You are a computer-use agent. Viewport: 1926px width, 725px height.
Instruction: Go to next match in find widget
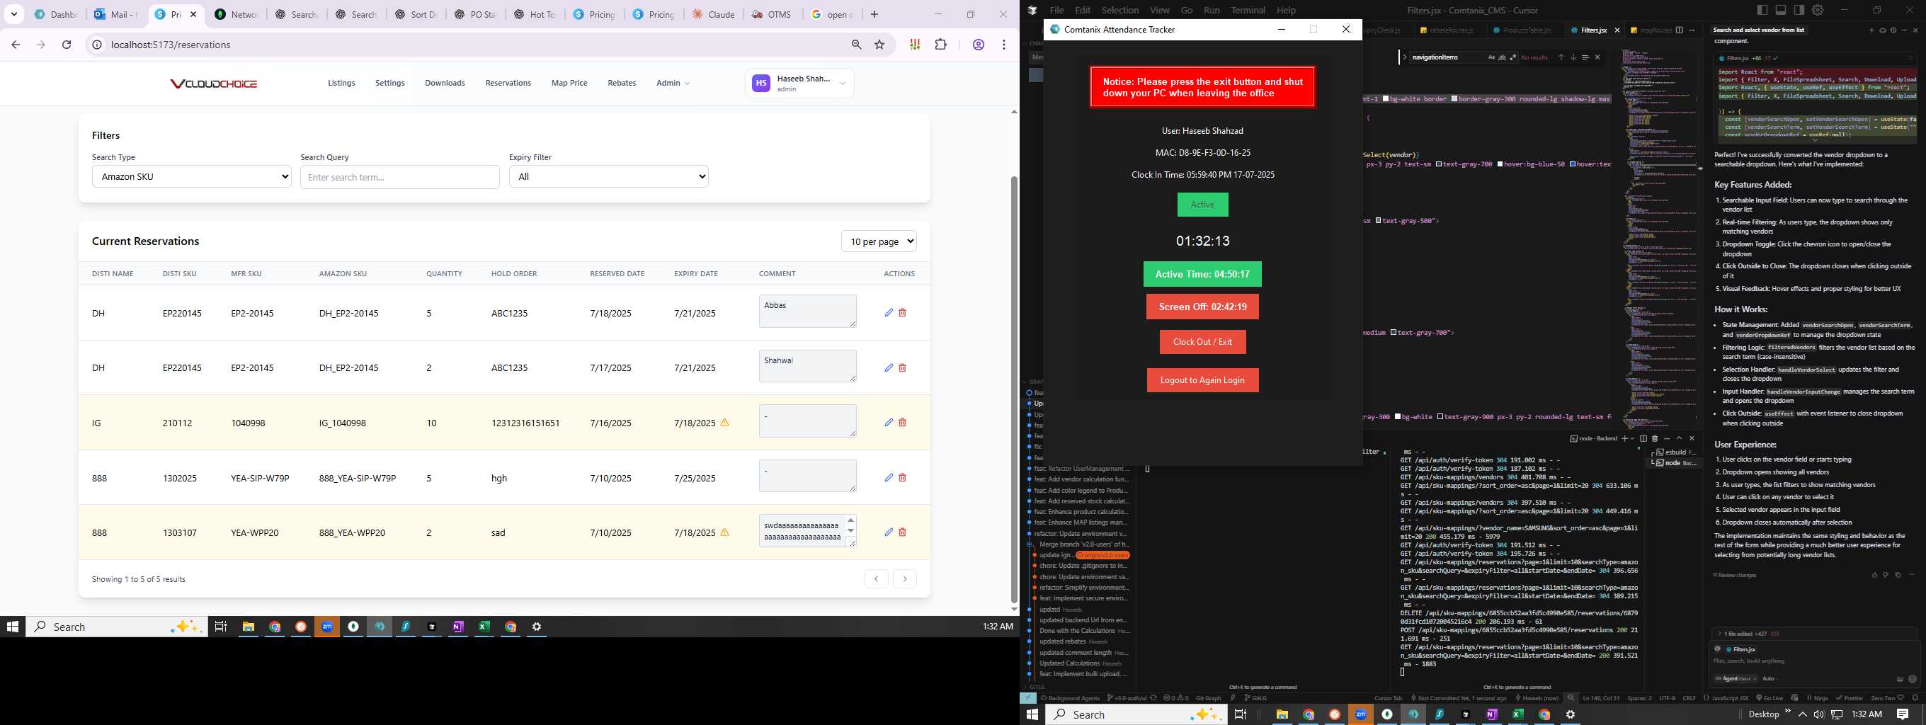1574,57
